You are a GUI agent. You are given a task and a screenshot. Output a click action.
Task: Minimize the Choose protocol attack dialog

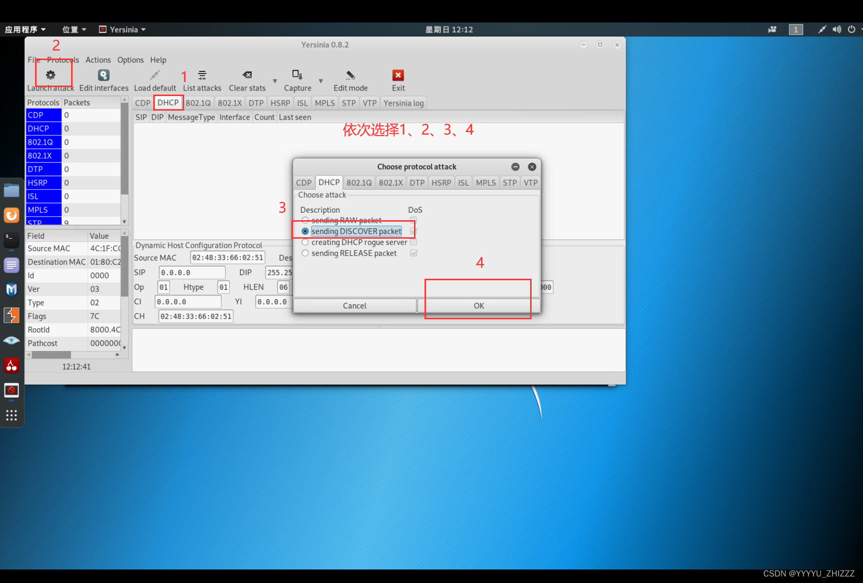coord(515,167)
